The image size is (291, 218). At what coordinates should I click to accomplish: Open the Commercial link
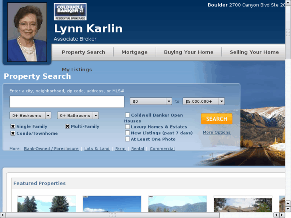pyautogui.click(x=162, y=149)
